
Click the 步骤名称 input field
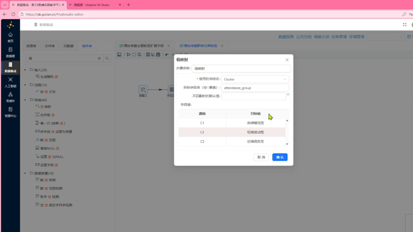click(x=241, y=69)
